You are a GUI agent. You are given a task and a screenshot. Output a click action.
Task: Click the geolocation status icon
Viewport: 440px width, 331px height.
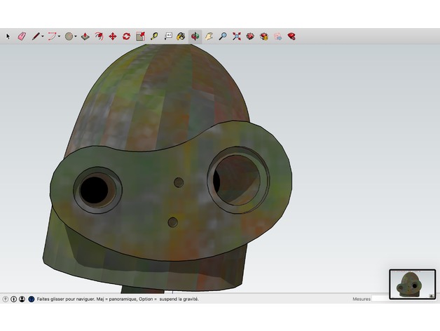pyautogui.click(x=6, y=299)
